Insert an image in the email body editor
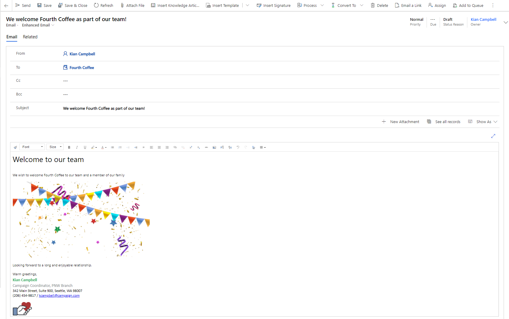 click(214, 147)
